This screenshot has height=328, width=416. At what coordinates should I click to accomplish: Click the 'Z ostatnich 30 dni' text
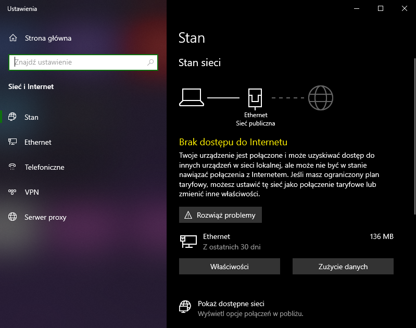click(232, 247)
